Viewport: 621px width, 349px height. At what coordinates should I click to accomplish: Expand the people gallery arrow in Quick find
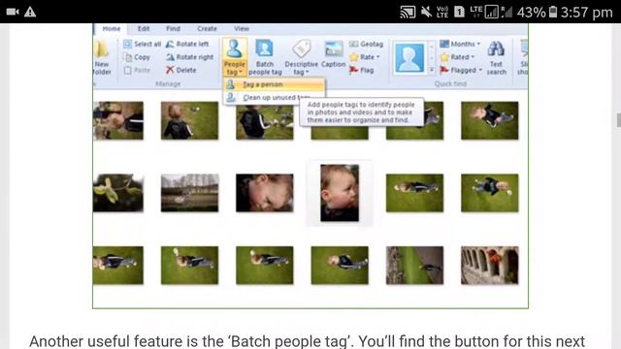[431, 70]
